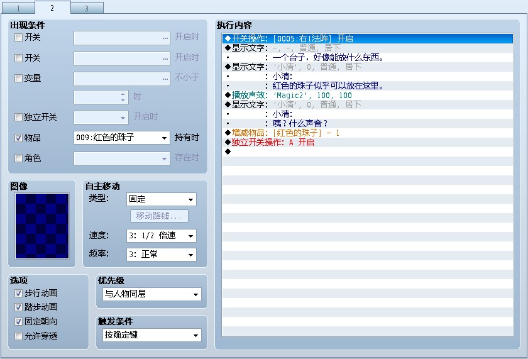Enable the 允许穿透 option
This screenshot has height=359, width=528.
click(18, 336)
